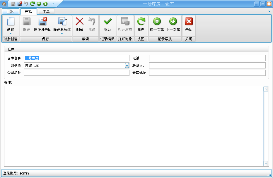The height and width of the screenshot is (178, 273).
Task: Go to 前一对象 (previous record)
Action: [x=157, y=22]
